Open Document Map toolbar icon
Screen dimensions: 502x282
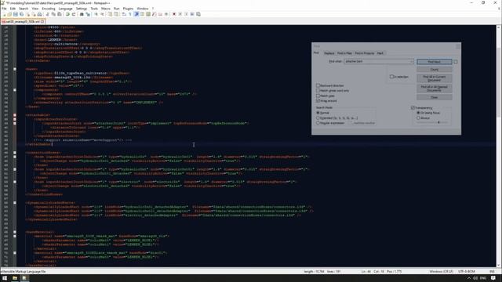click(148, 14)
